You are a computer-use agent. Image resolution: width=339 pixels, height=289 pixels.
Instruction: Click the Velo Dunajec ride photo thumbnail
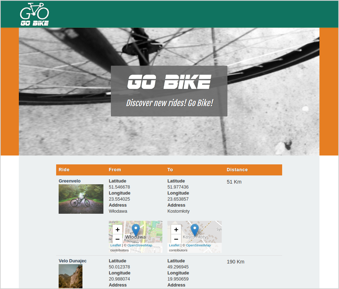point(70,276)
